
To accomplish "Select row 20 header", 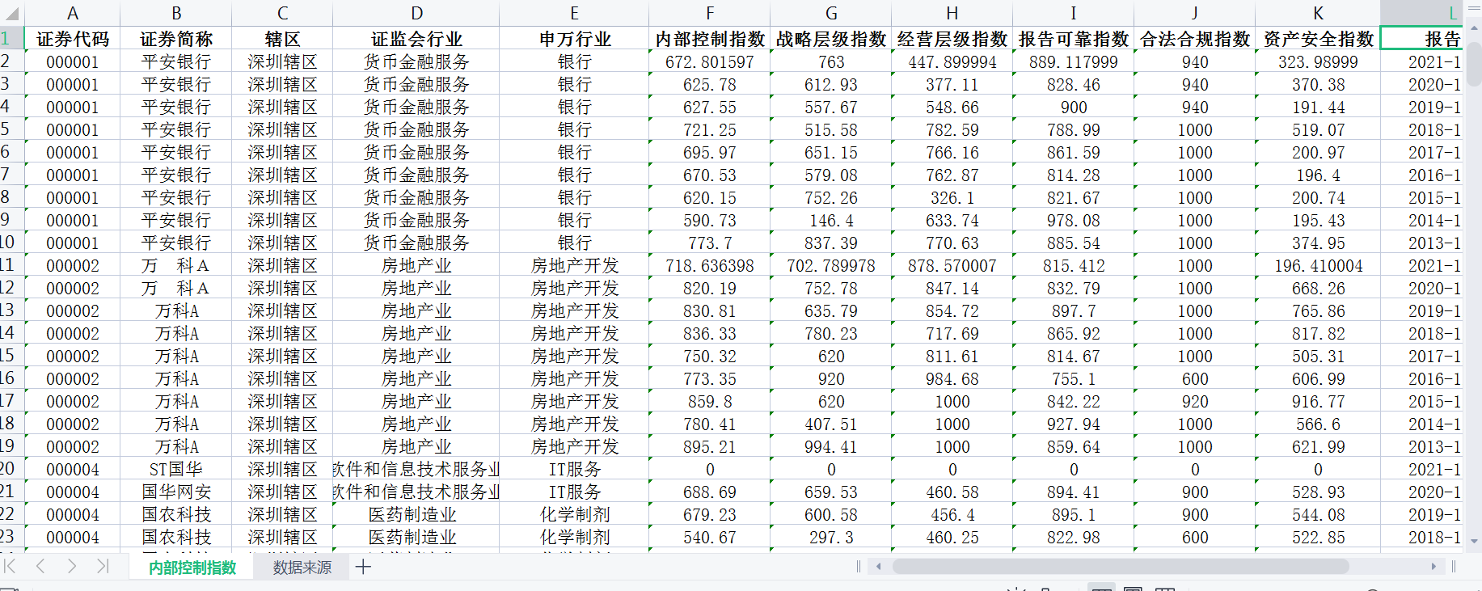I will [x=12, y=469].
